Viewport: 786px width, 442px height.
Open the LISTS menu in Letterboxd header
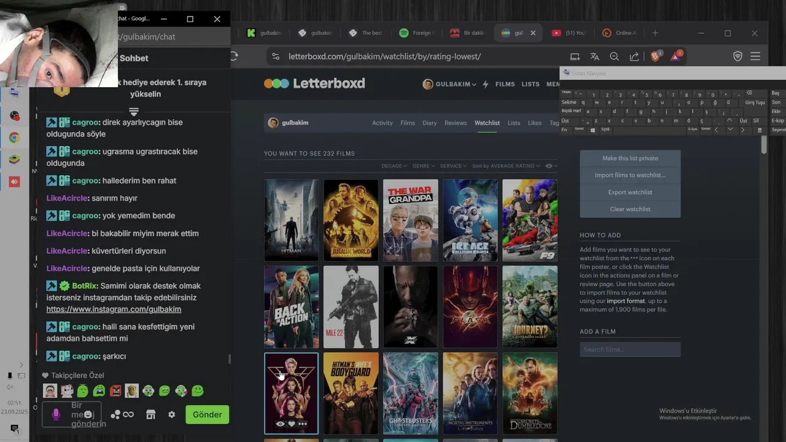(x=531, y=84)
